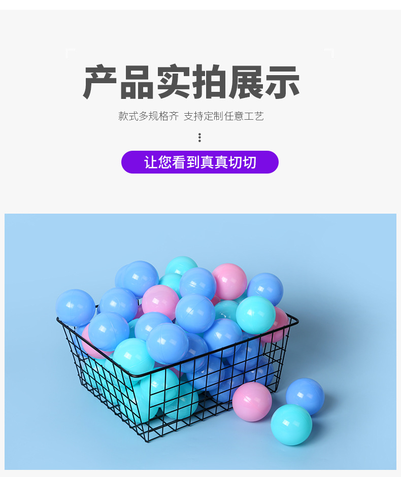Click the purple 让您看到真真切切 button

click(x=200, y=162)
